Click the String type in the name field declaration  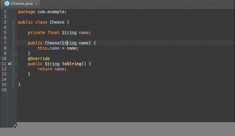(x=69, y=33)
